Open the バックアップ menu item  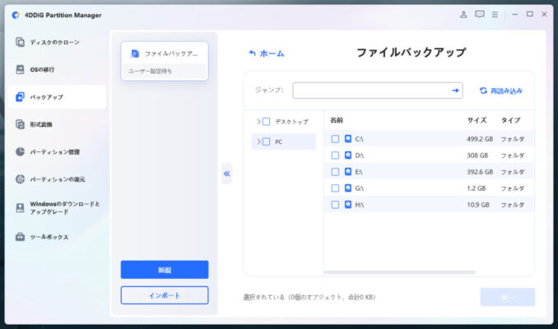pyautogui.click(x=58, y=97)
